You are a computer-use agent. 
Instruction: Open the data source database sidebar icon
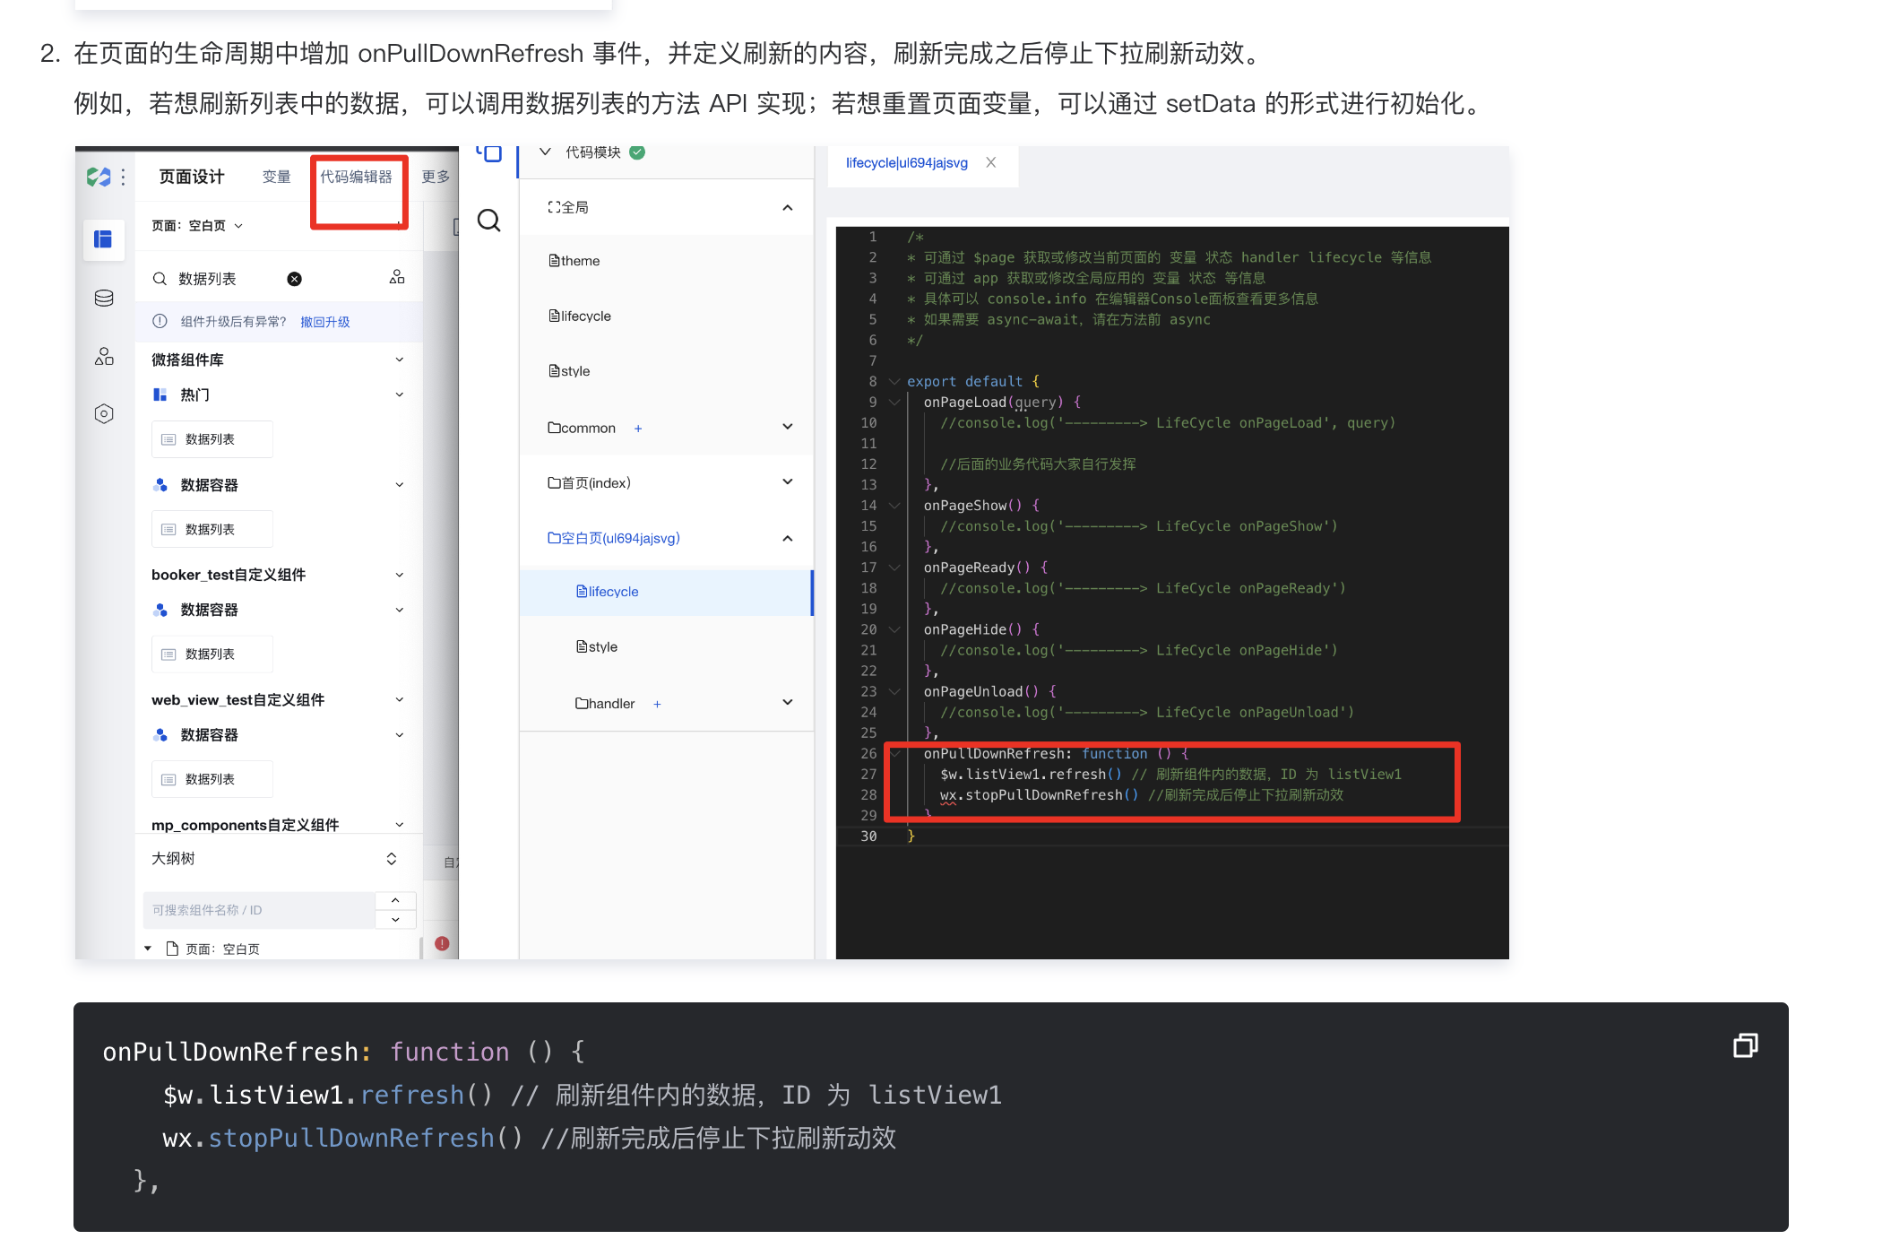coord(104,298)
